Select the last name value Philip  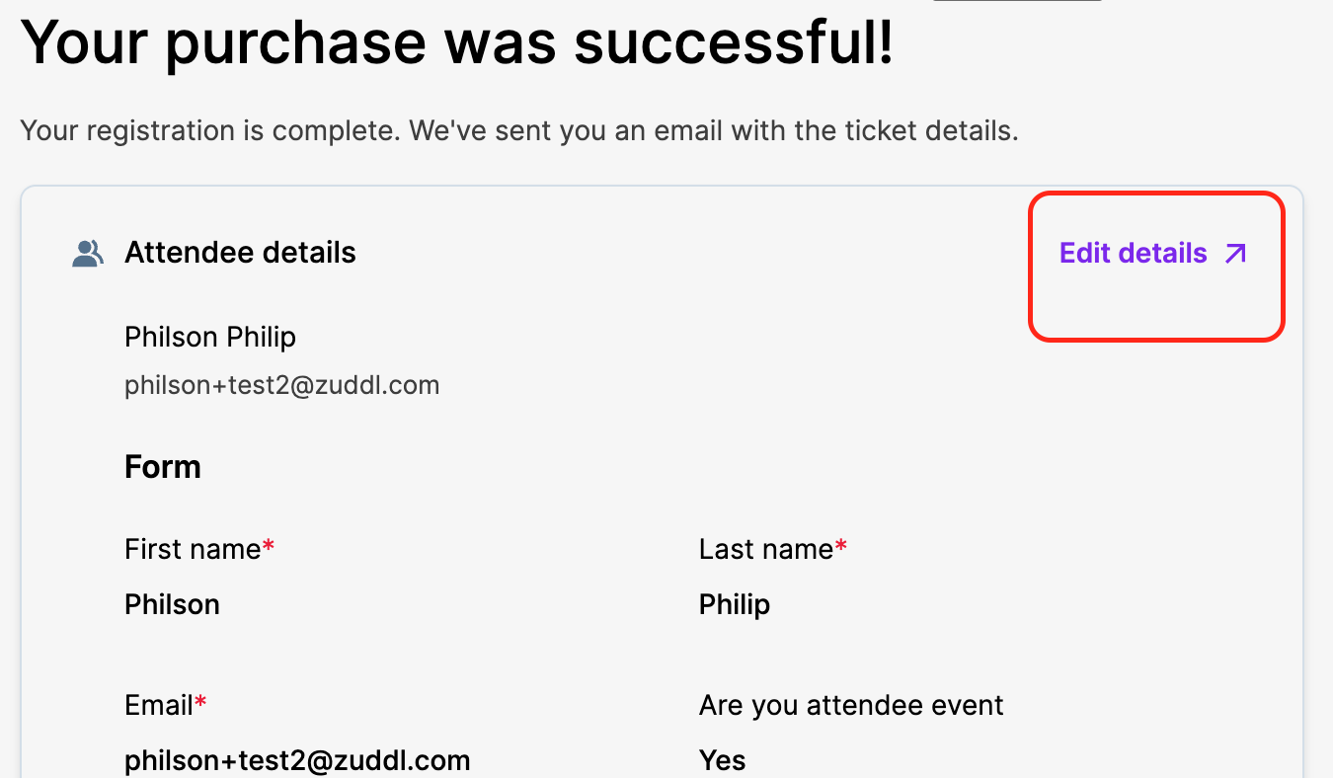734,604
